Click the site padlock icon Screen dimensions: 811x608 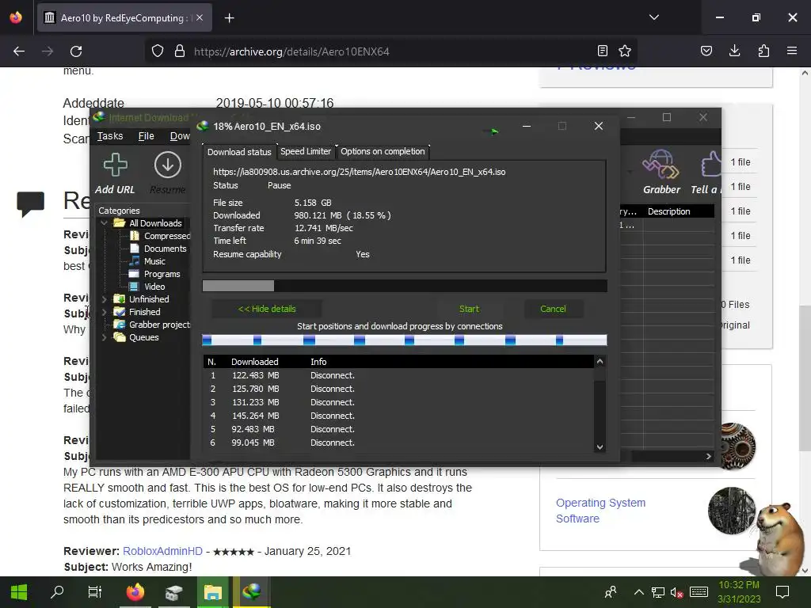tap(180, 51)
